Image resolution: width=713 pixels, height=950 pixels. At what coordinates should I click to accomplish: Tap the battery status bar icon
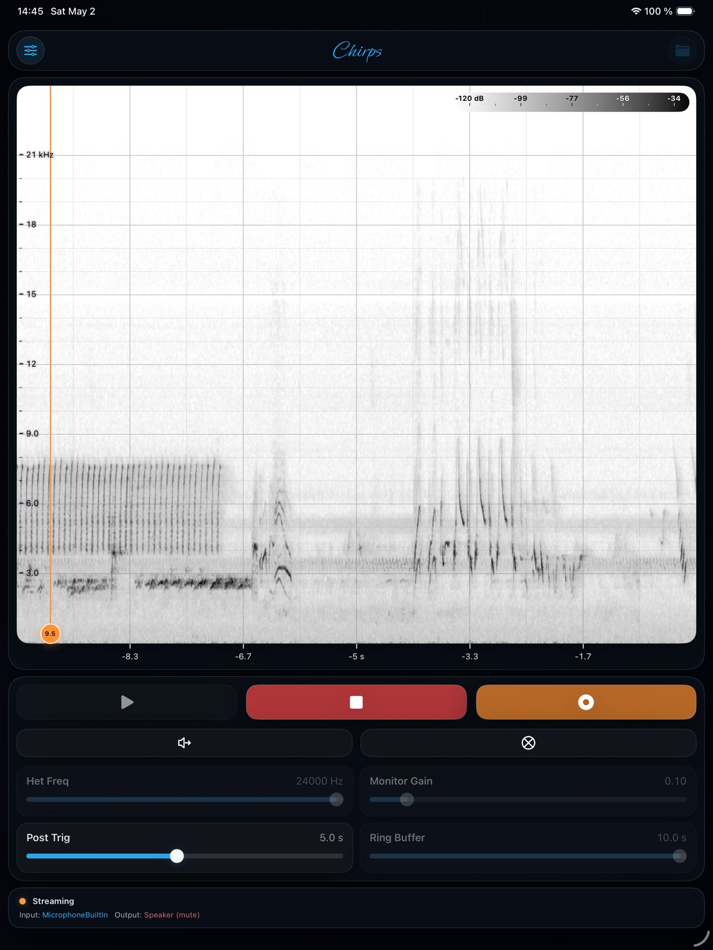tap(686, 11)
